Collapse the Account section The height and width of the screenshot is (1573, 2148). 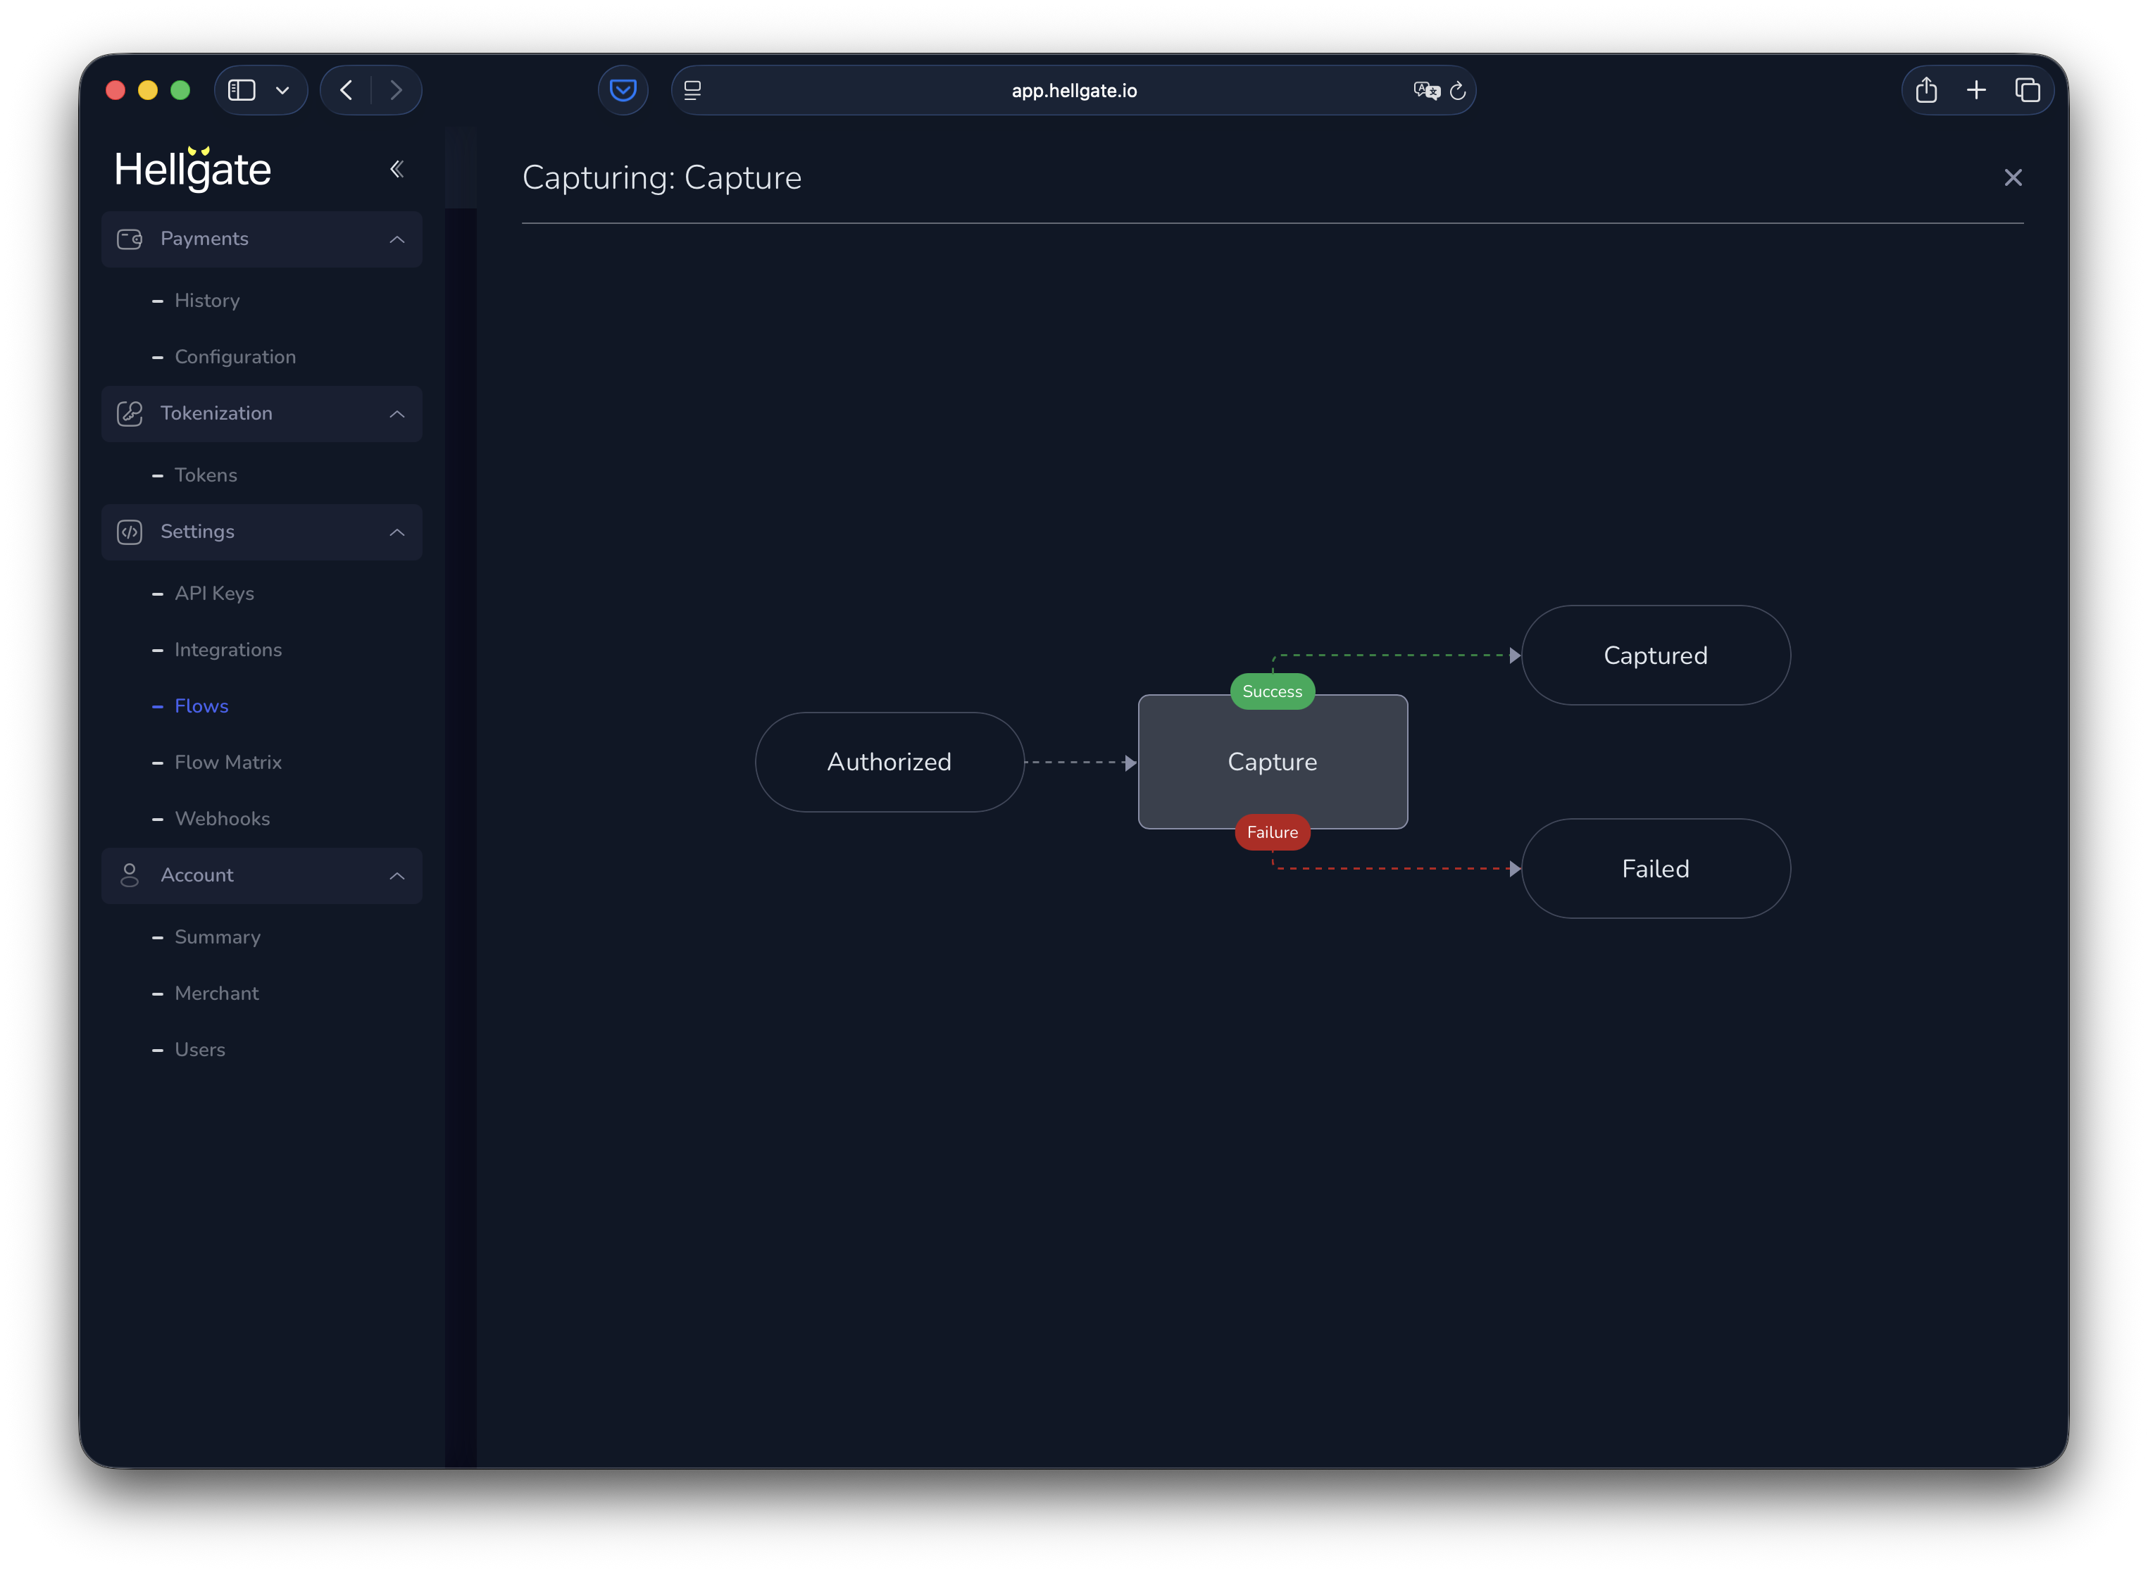coord(397,875)
